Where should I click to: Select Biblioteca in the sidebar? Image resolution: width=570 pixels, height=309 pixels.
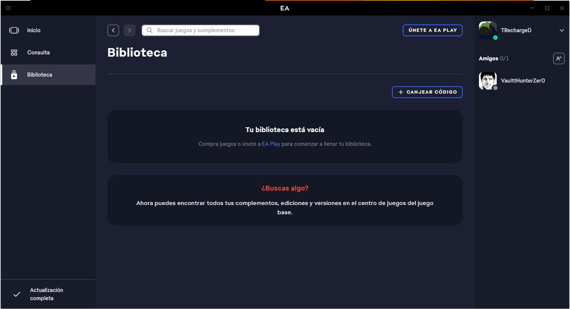coord(48,75)
